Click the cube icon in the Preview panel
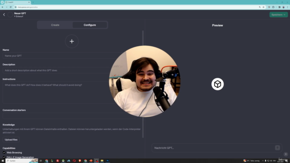 click(217, 84)
